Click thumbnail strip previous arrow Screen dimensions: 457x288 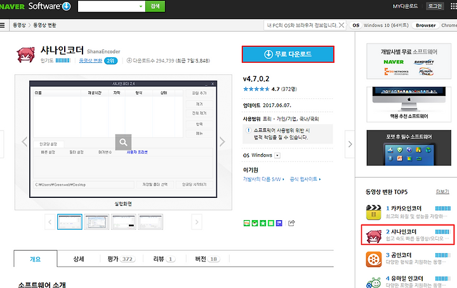(50, 222)
